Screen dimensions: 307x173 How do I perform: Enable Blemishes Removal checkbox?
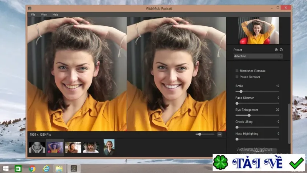237,71
